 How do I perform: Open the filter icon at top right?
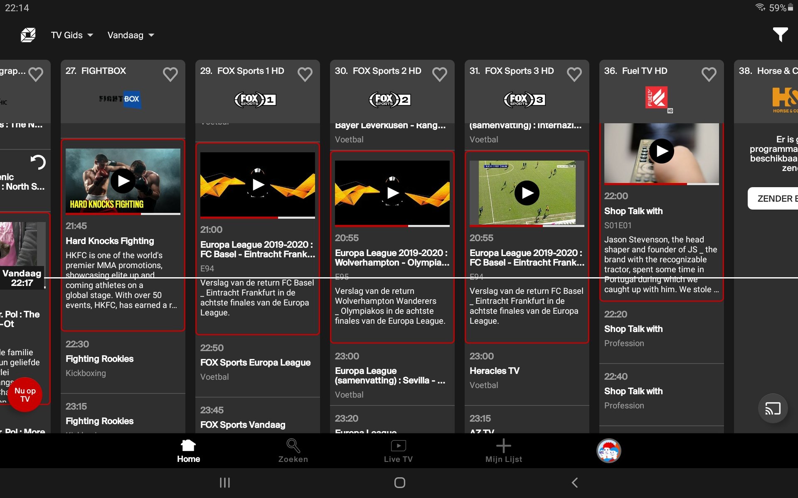(780, 35)
